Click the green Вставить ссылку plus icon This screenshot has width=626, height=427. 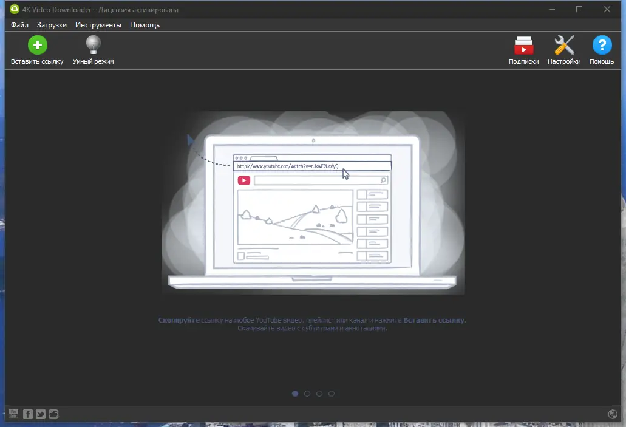[38, 45]
